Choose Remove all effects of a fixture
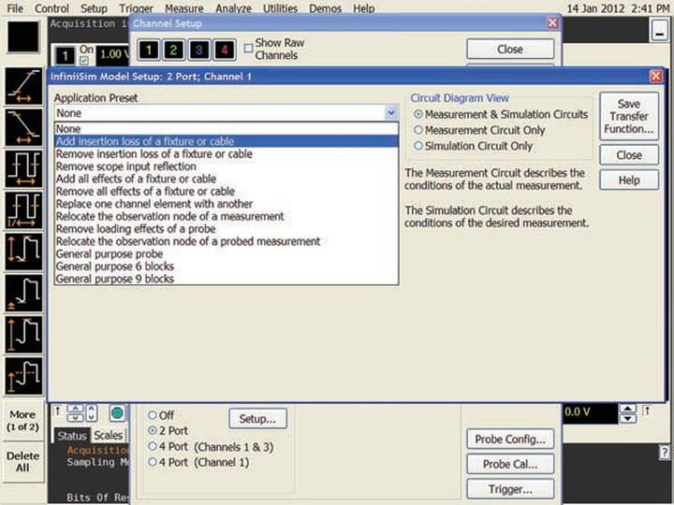This screenshot has width=674, height=505. pos(227,191)
